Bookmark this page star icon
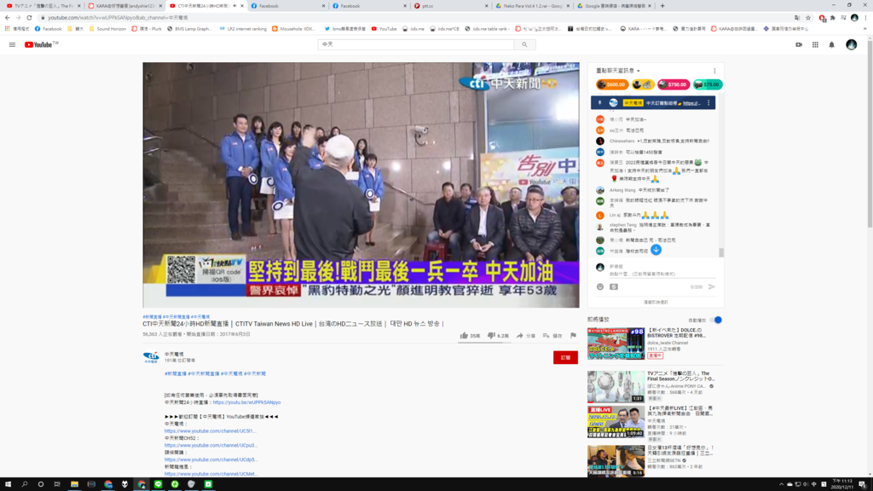This screenshot has width=873, height=491. tap(808, 17)
